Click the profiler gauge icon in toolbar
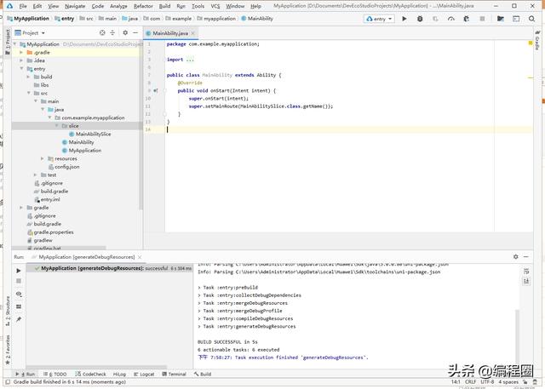Image resolution: width=545 pixels, height=389 pixels. [x=451, y=19]
